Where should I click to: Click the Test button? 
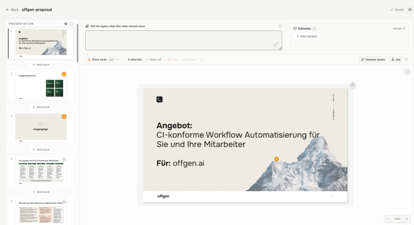pyautogui.click(x=396, y=60)
